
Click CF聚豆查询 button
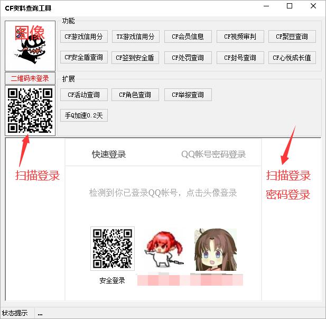click(292, 37)
